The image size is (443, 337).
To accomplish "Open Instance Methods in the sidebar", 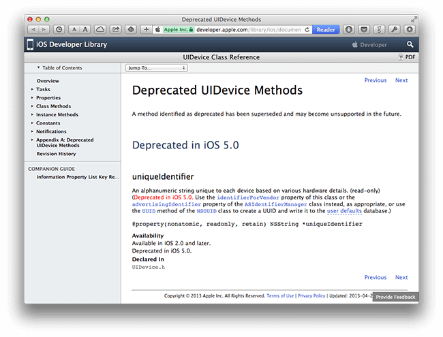I will point(57,114).
